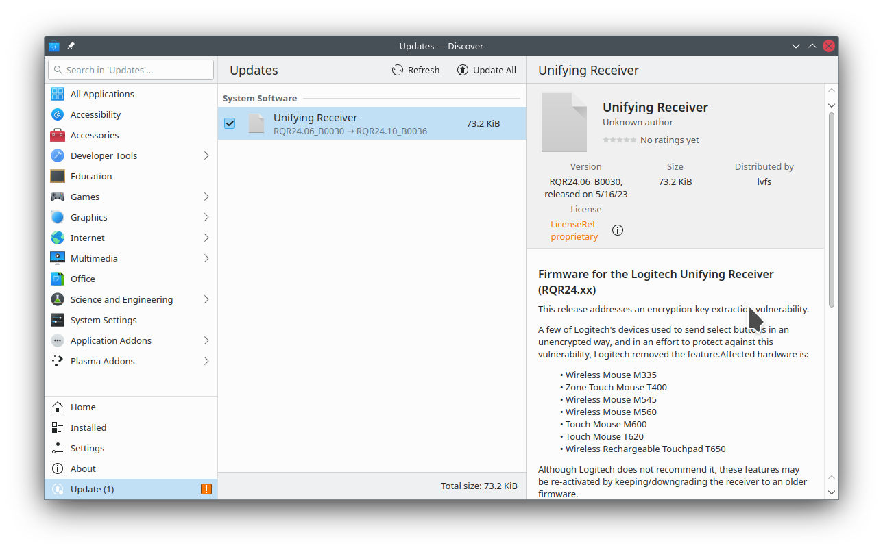Click the orange update warning badge
Screen dimensions: 883x552
click(206, 489)
